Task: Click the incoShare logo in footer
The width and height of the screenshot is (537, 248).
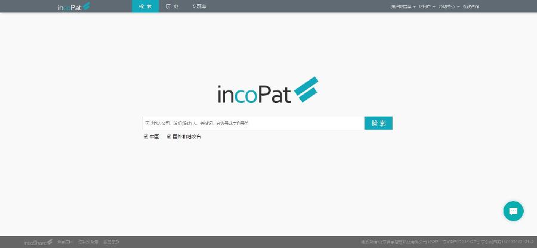Action: click(38, 242)
